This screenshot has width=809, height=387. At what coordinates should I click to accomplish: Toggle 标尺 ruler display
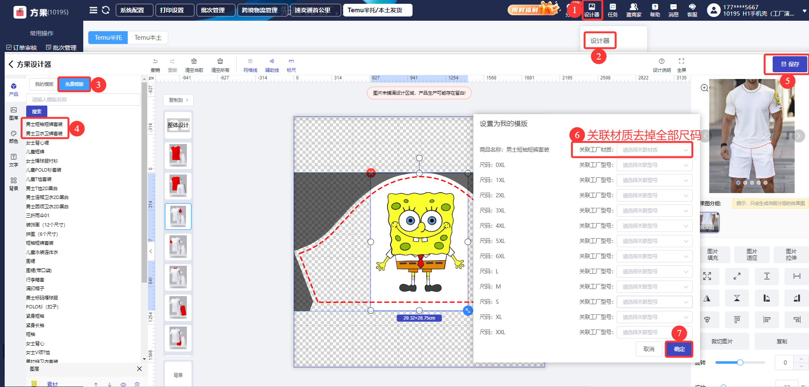(291, 65)
